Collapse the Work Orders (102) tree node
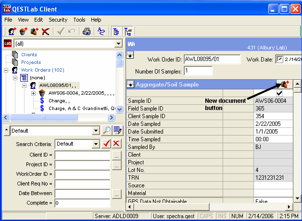This screenshot has height=221, width=302. click(7, 70)
